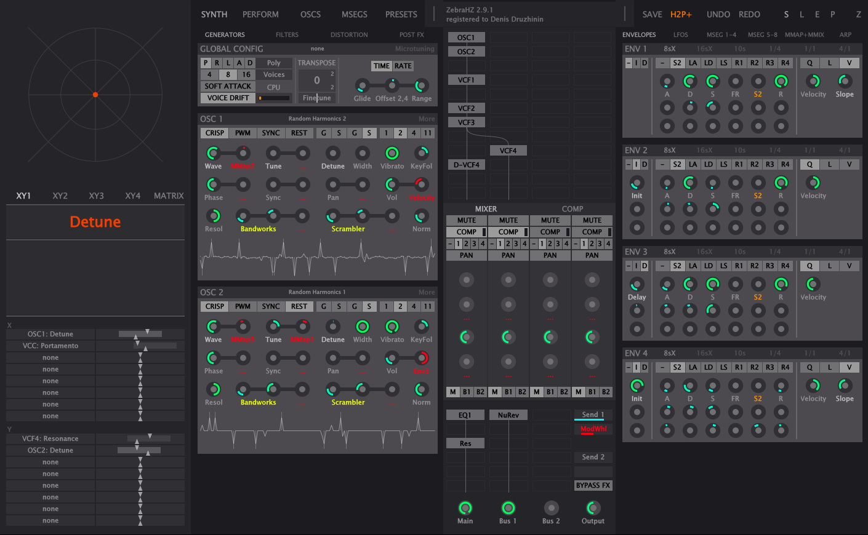Toggle BYPASS FX
Viewport: 868px width, 535px height.
(x=593, y=485)
